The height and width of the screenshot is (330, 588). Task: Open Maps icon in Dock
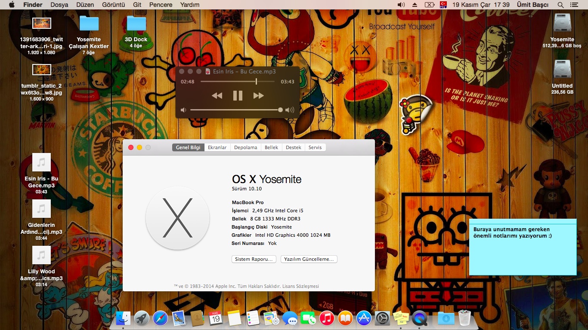pos(271,318)
